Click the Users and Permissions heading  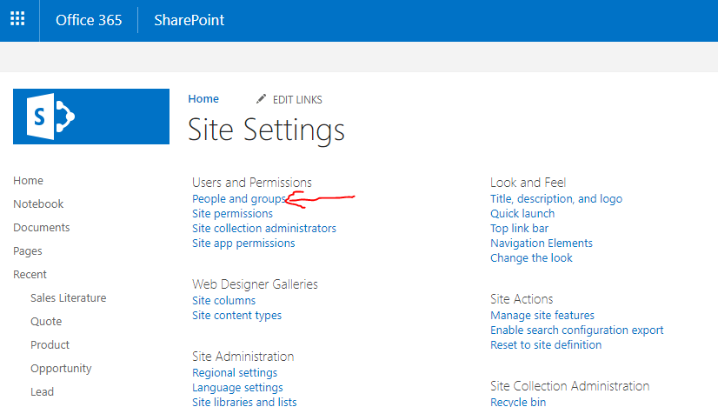click(x=252, y=183)
